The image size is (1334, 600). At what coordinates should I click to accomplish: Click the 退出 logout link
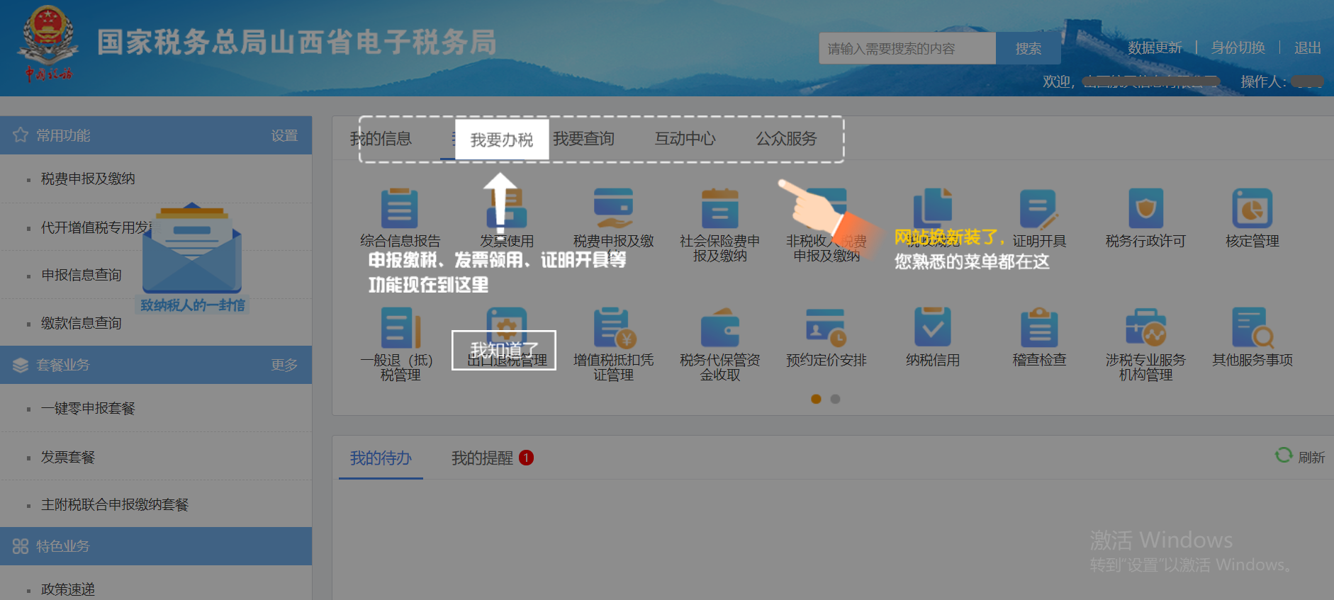pyautogui.click(x=1307, y=47)
